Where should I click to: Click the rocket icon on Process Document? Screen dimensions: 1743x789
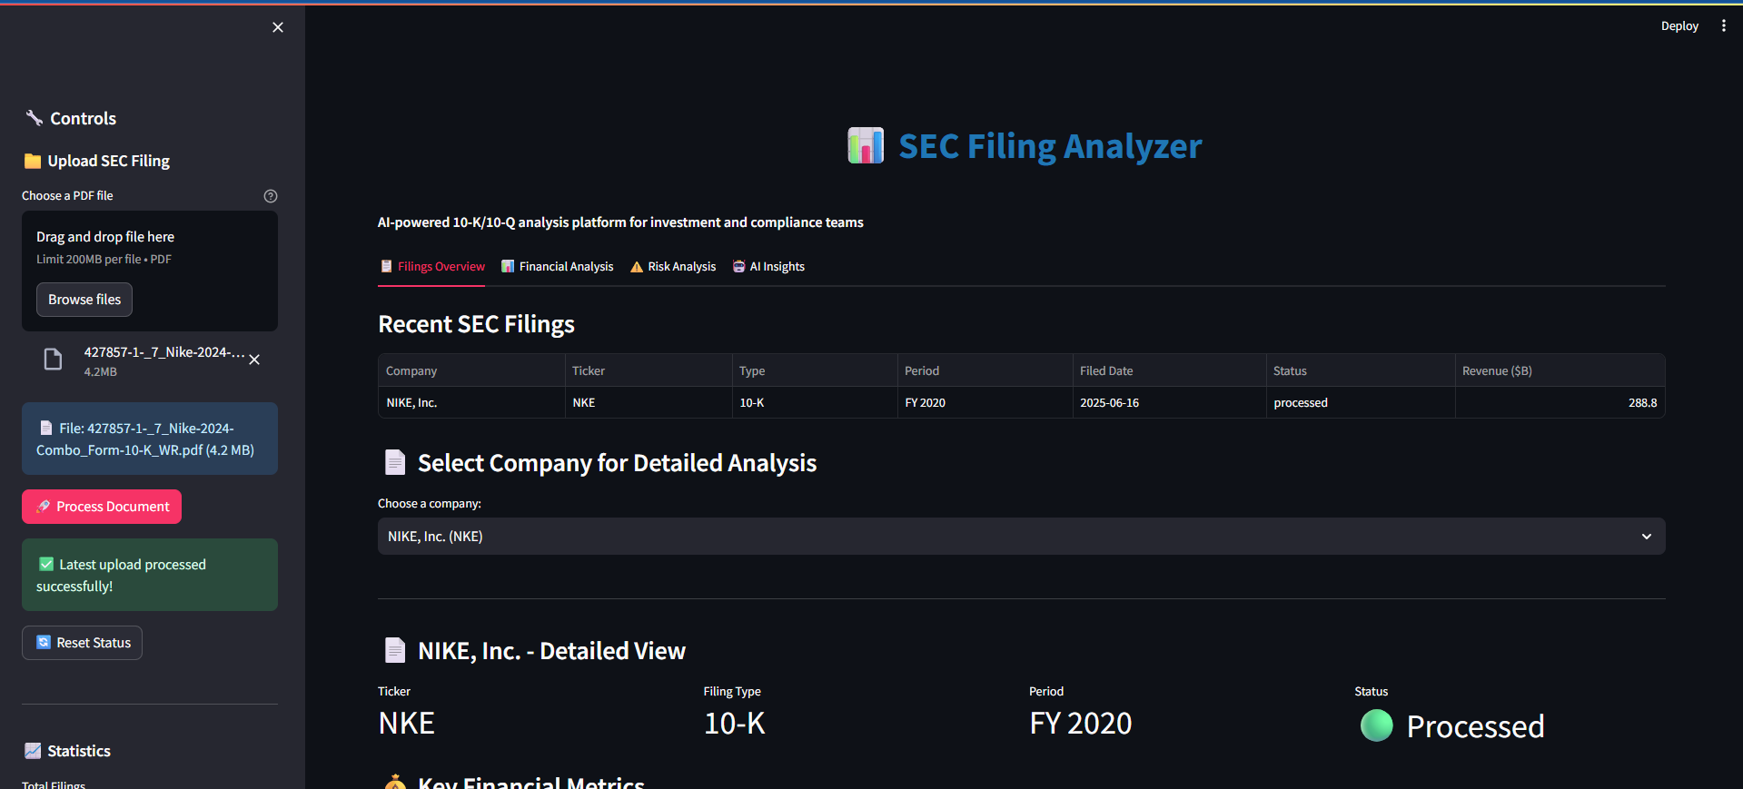pyautogui.click(x=43, y=507)
